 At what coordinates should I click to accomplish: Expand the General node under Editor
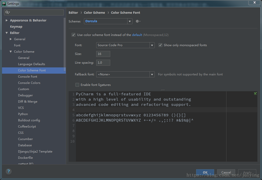(x=11, y=39)
